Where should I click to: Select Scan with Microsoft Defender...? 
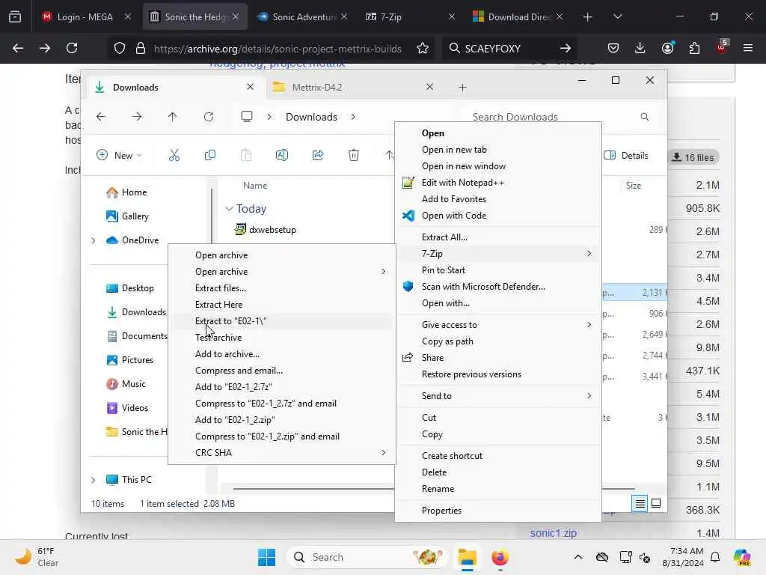point(497,287)
